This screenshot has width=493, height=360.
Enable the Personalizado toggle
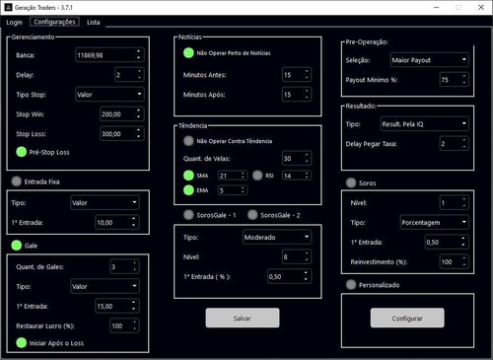tap(351, 285)
